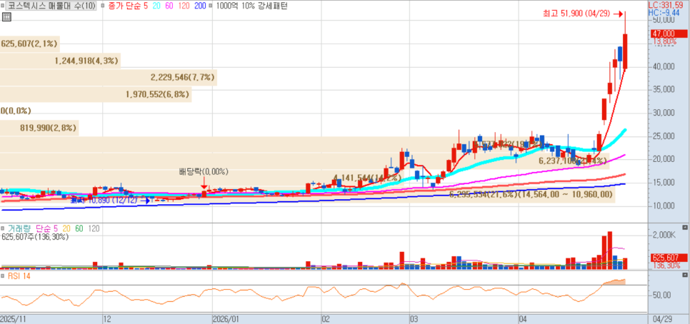Image resolution: width=690 pixels, height=324 pixels.
Task: Click the 13,80% change rate under price tag
Action: [664, 41]
